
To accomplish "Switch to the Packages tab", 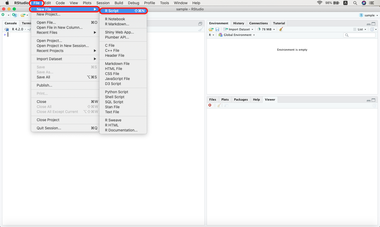I will click(x=241, y=100).
